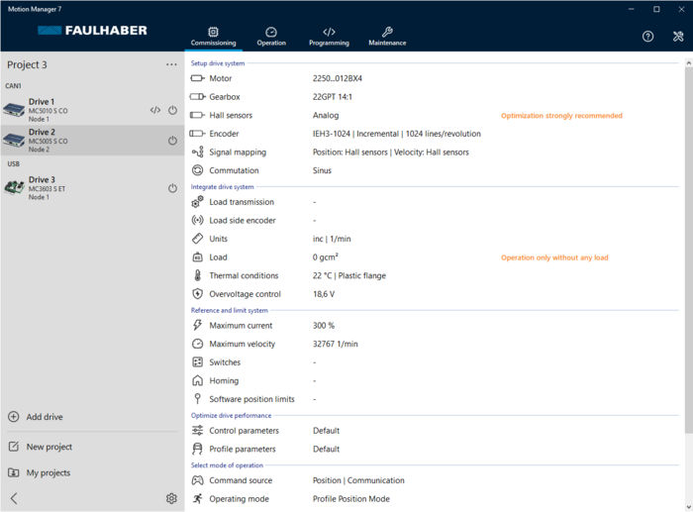Image resolution: width=693 pixels, height=512 pixels.
Task: Go to the Maintenance tab
Action: tap(387, 37)
